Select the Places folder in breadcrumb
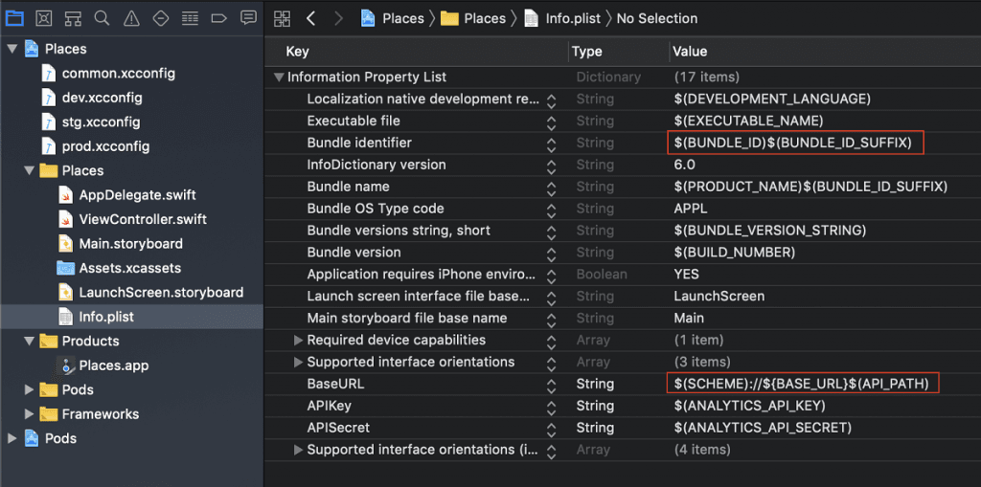 tap(473, 19)
